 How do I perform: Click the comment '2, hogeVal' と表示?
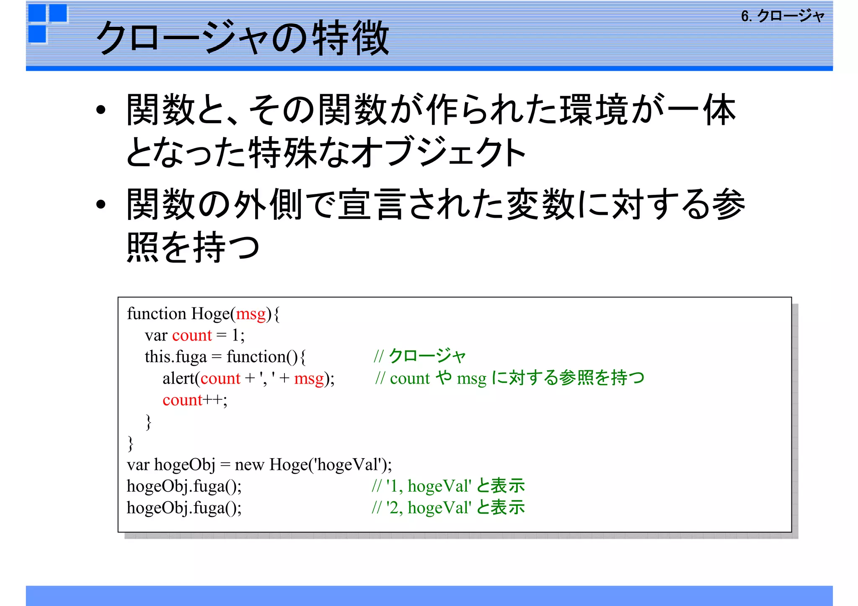[x=448, y=508]
